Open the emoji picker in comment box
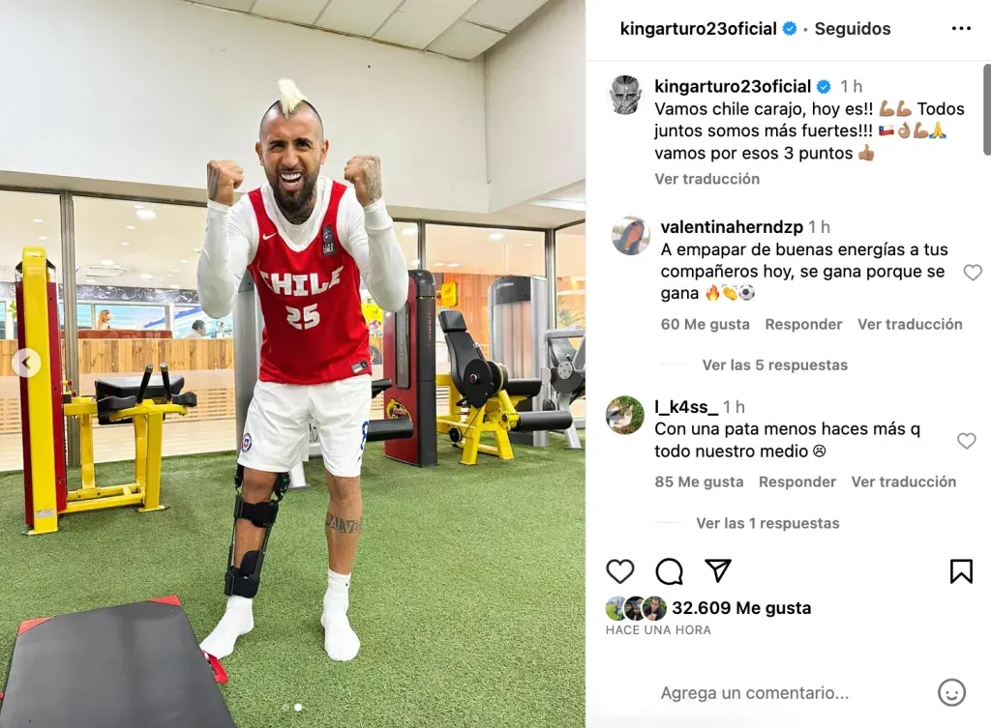 tap(951, 692)
